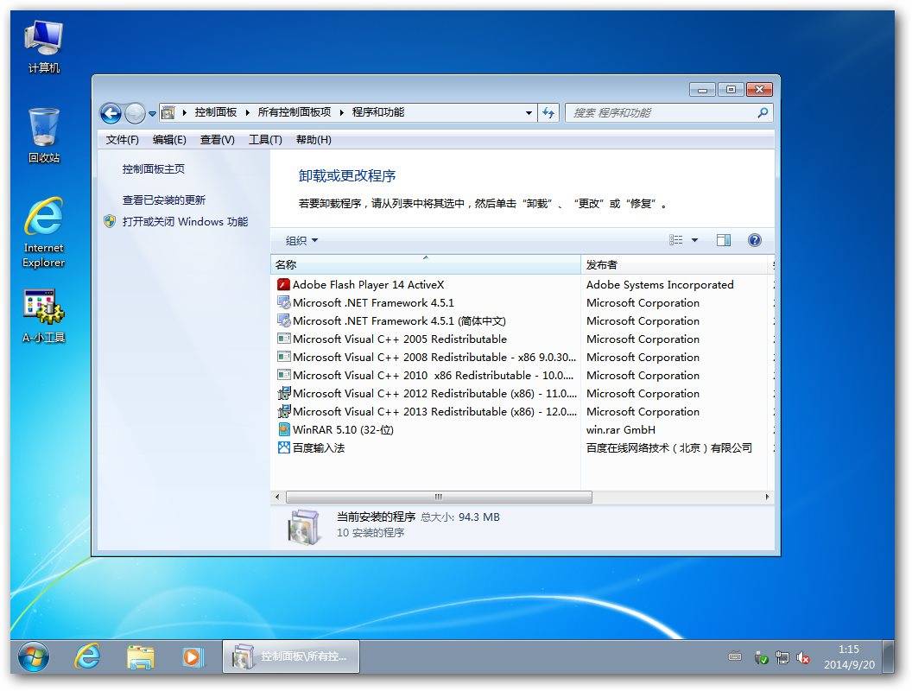Image resolution: width=912 pixels, height=691 pixels.
Task: Select Visual C++ 2005 Redistributable icon
Action: (284, 339)
